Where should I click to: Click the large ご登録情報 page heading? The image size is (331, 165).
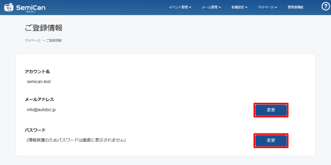coord(44,28)
